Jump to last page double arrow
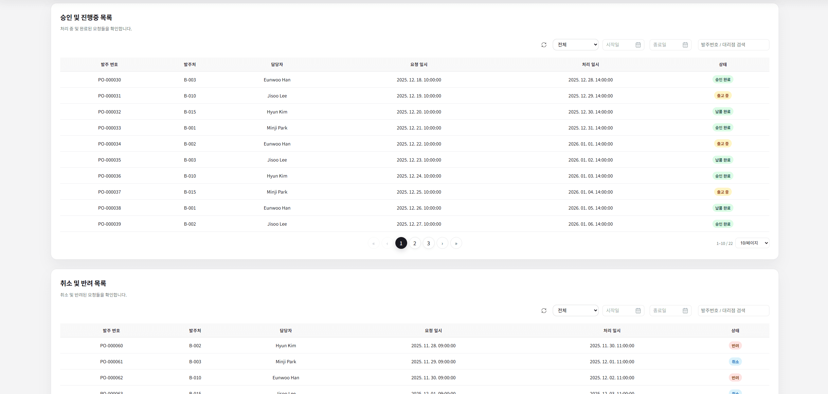This screenshot has height=394, width=828. pos(456,243)
